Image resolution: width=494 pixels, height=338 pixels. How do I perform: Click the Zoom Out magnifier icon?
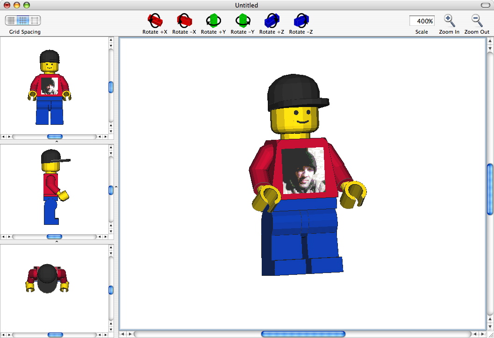click(x=476, y=20)
